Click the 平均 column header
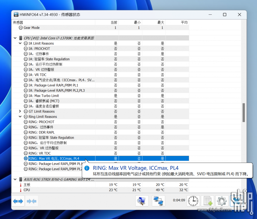 click(x=177, y=23)
